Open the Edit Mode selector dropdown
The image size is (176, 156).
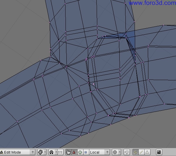17,152
